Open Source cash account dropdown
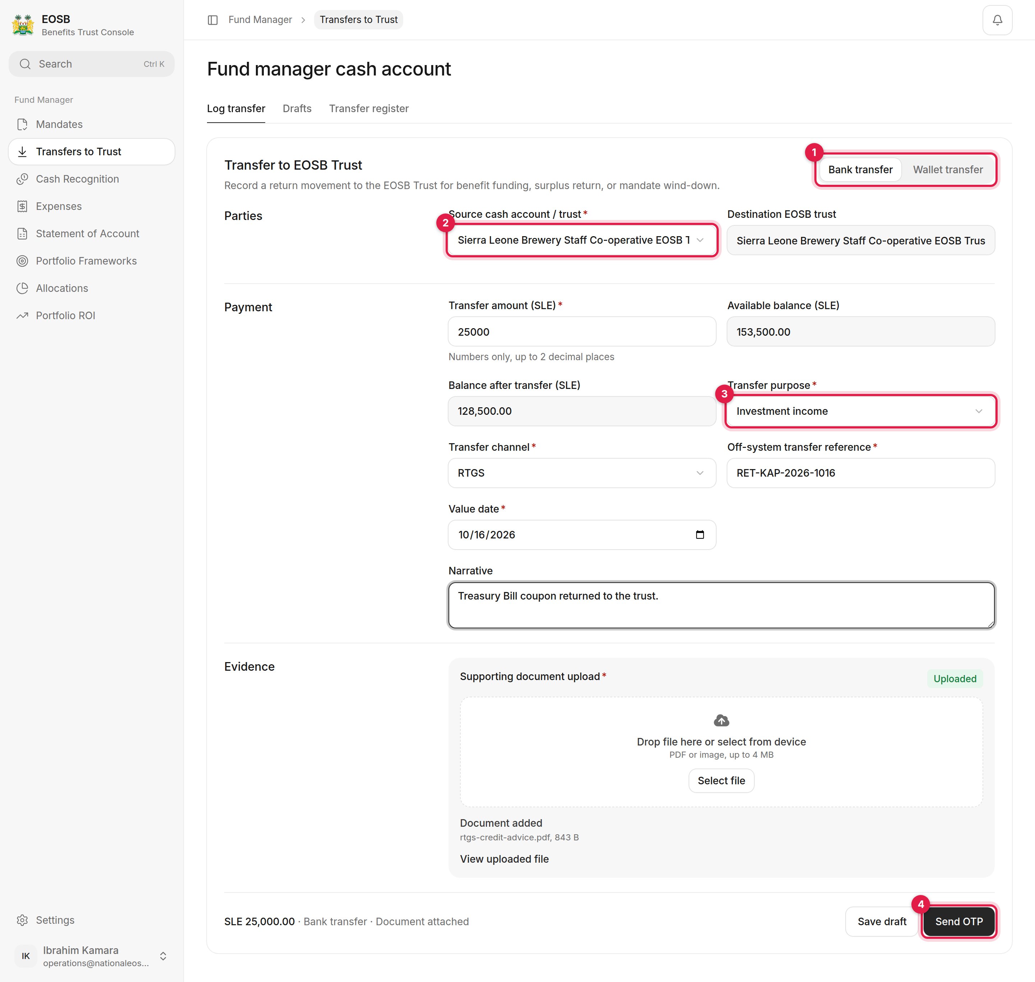This screenshot has width=1035, height=982. 582,240
